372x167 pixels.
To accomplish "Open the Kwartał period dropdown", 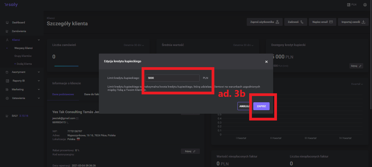I will (357, 84).
